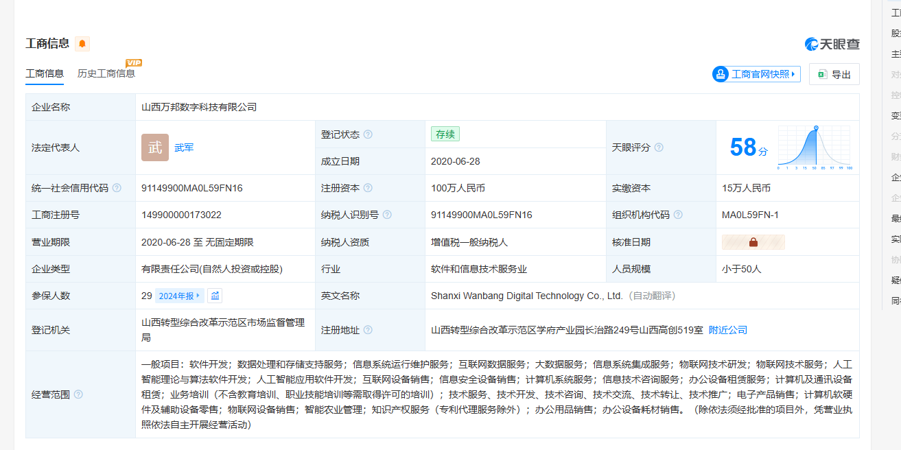901x450 pixels.
Task: Select the 工商信息 tab
Action: pyautogui.click(x=45, y=73)
